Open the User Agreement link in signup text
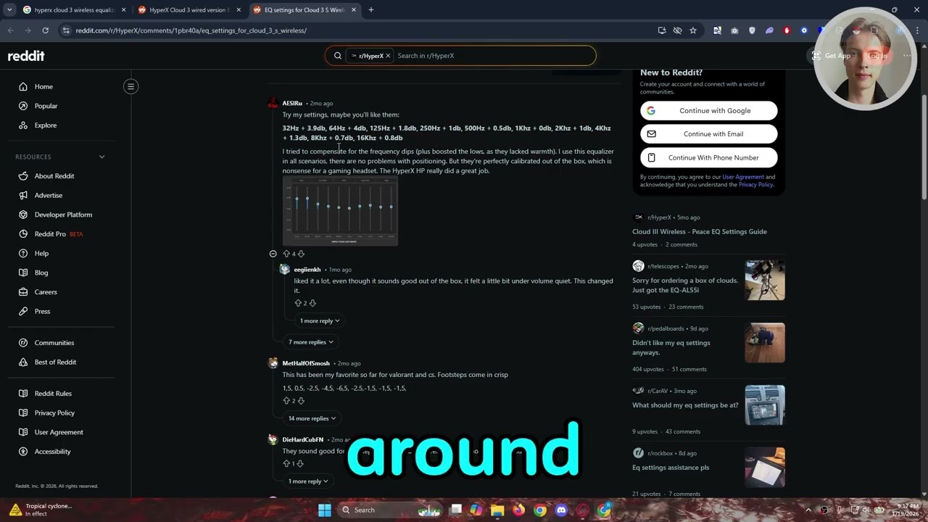This screenshot has width=928, height=522. 742,177
